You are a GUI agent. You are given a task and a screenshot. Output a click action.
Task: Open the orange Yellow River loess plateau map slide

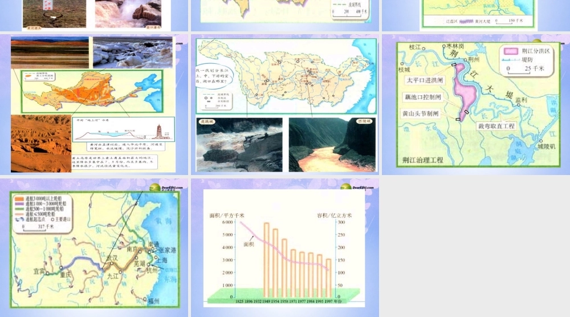point(94,105)
